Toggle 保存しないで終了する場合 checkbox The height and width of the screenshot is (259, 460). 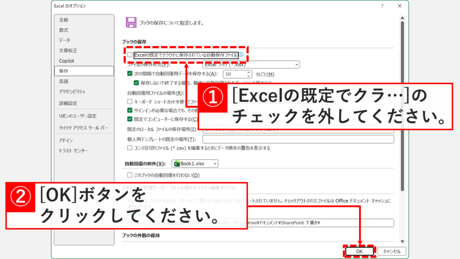point(136,83)
